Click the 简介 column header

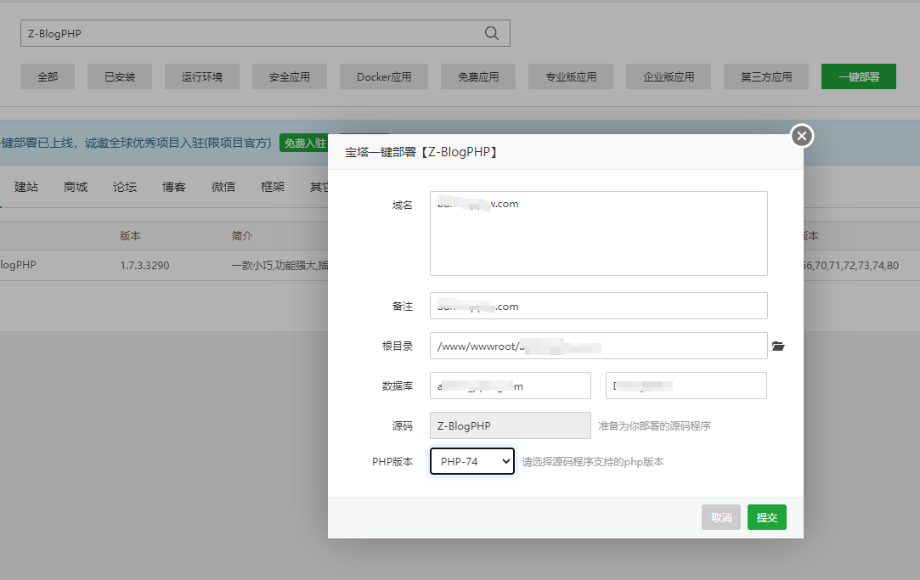pos(242,236)
